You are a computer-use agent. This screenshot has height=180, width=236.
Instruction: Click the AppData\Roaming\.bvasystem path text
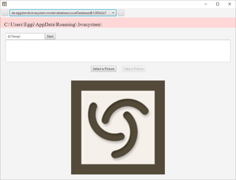click(53, 25)
